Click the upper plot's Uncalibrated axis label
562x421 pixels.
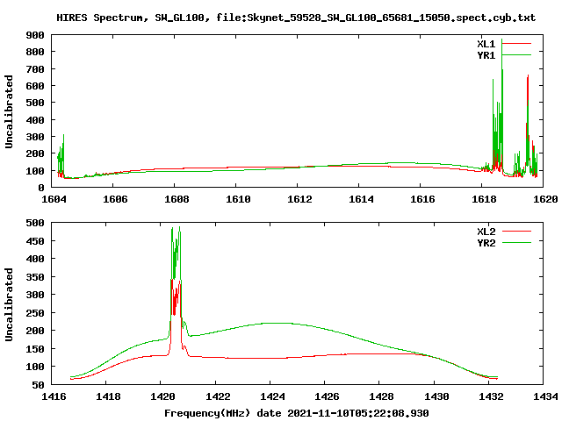pyautogui.click(x=9, y=111)
